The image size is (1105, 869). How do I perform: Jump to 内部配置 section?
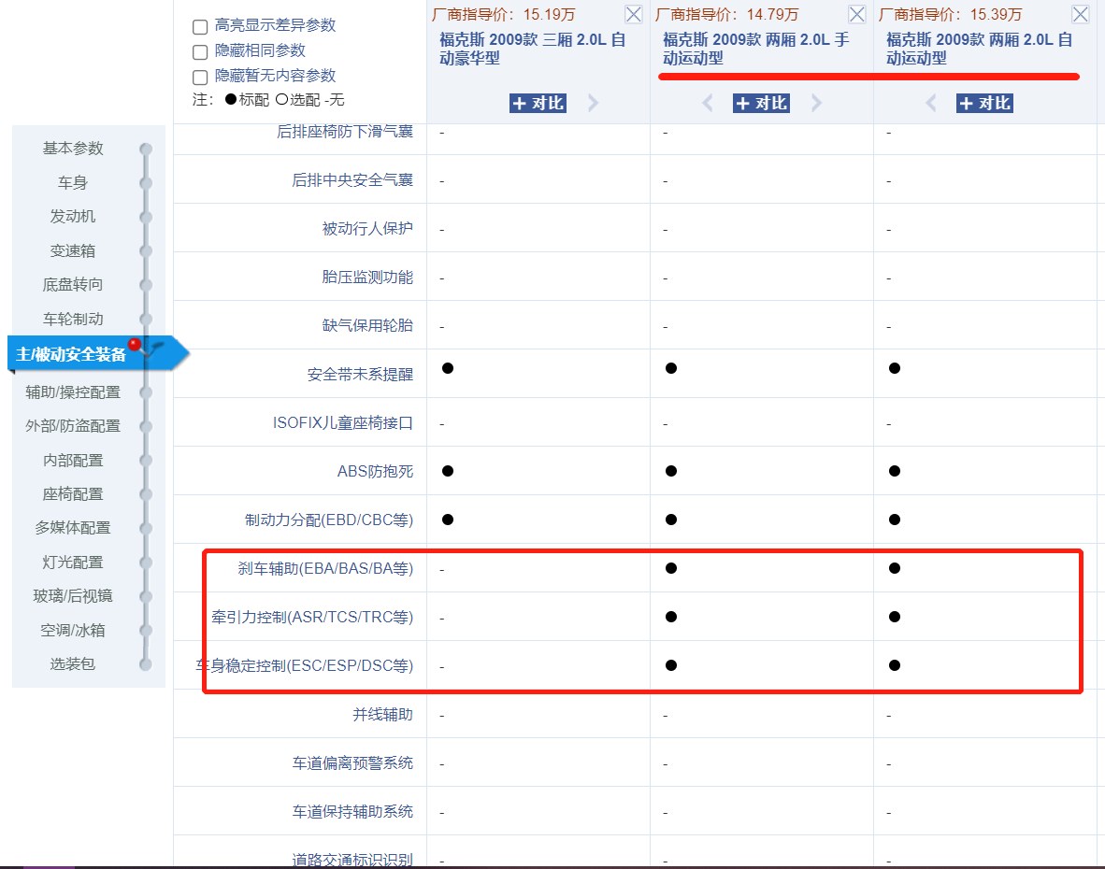73,461
